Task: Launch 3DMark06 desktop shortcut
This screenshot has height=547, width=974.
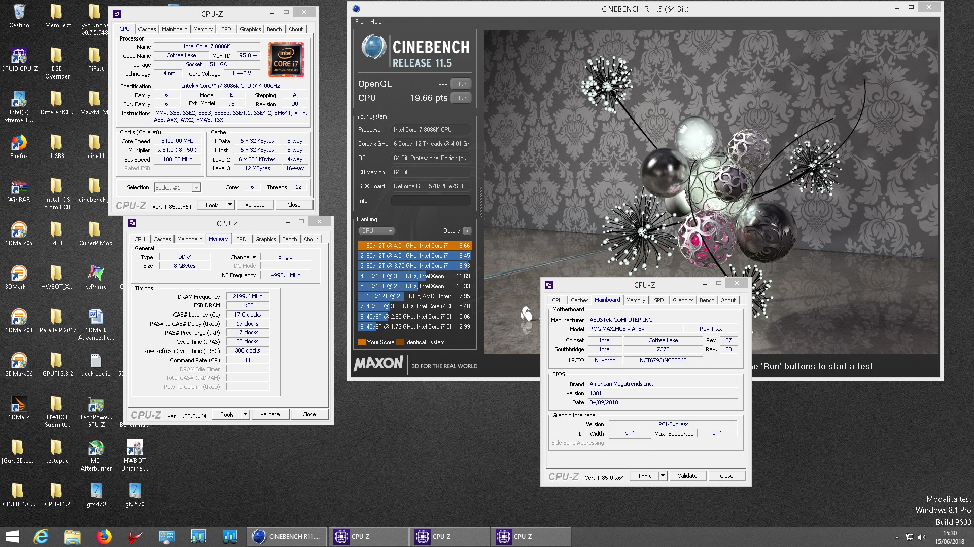Action: coord(19,364)
